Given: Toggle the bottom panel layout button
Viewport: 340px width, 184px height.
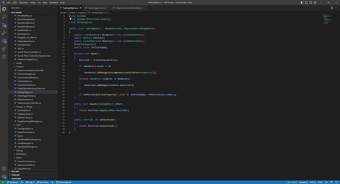Looking at the screenshot, I should pyautogui.click(x=306, y=2).
